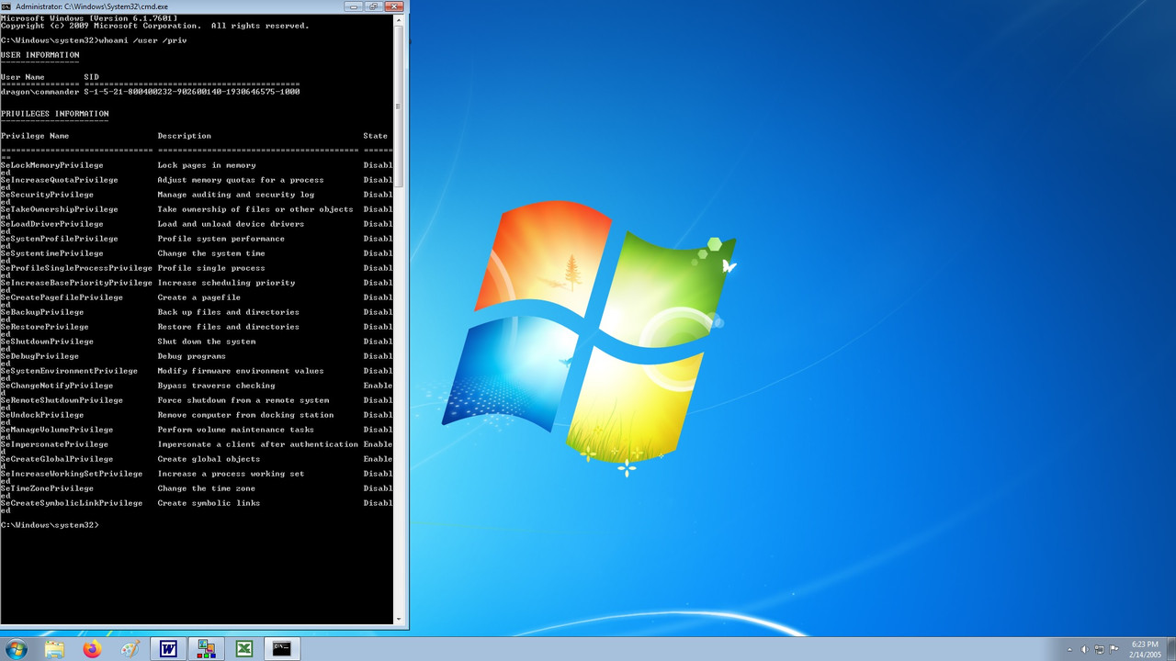Click description 'Load and unload device drivers'
The image size is (1176, 661).
click(231, 224)
